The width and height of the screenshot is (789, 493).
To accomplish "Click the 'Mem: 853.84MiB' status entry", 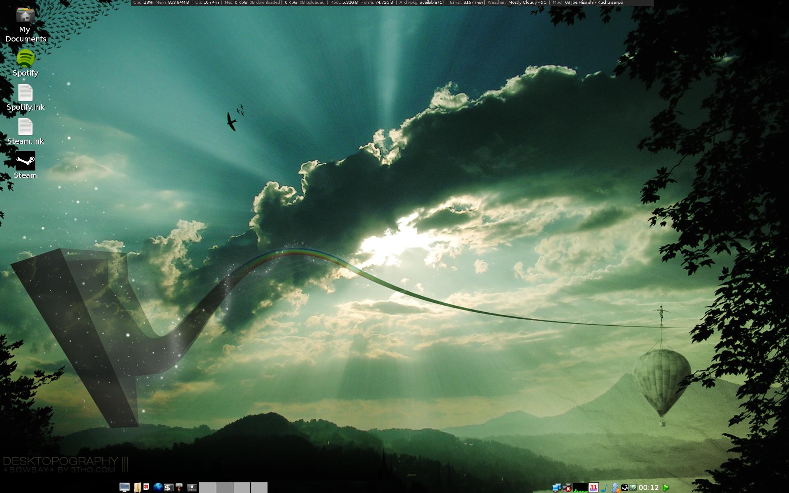I will [172, 2].
